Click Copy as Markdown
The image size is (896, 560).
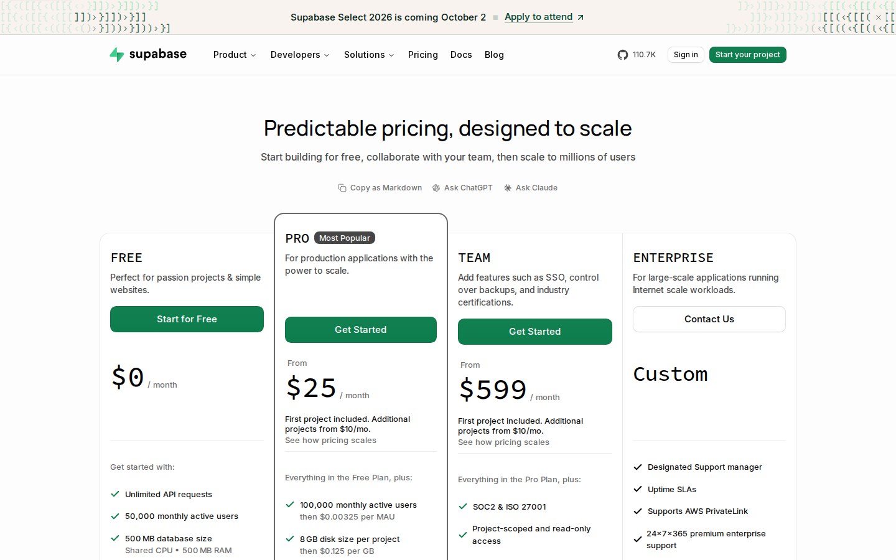tap(380, 188)
